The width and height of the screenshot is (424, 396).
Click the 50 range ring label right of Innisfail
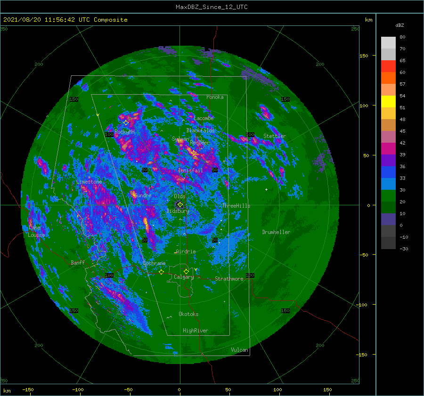pos(215,170)
